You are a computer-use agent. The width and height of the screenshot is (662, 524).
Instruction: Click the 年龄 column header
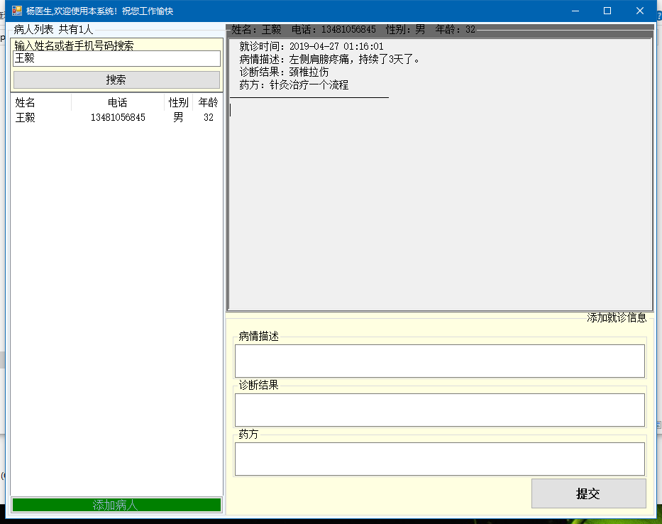[x=208, y=103]
